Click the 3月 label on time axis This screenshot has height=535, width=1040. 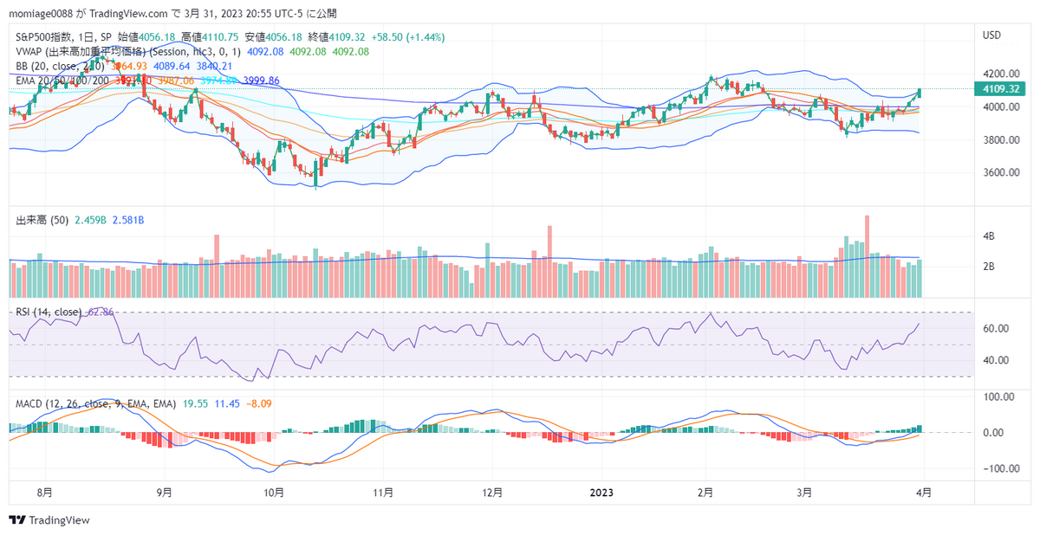(803, 492)
